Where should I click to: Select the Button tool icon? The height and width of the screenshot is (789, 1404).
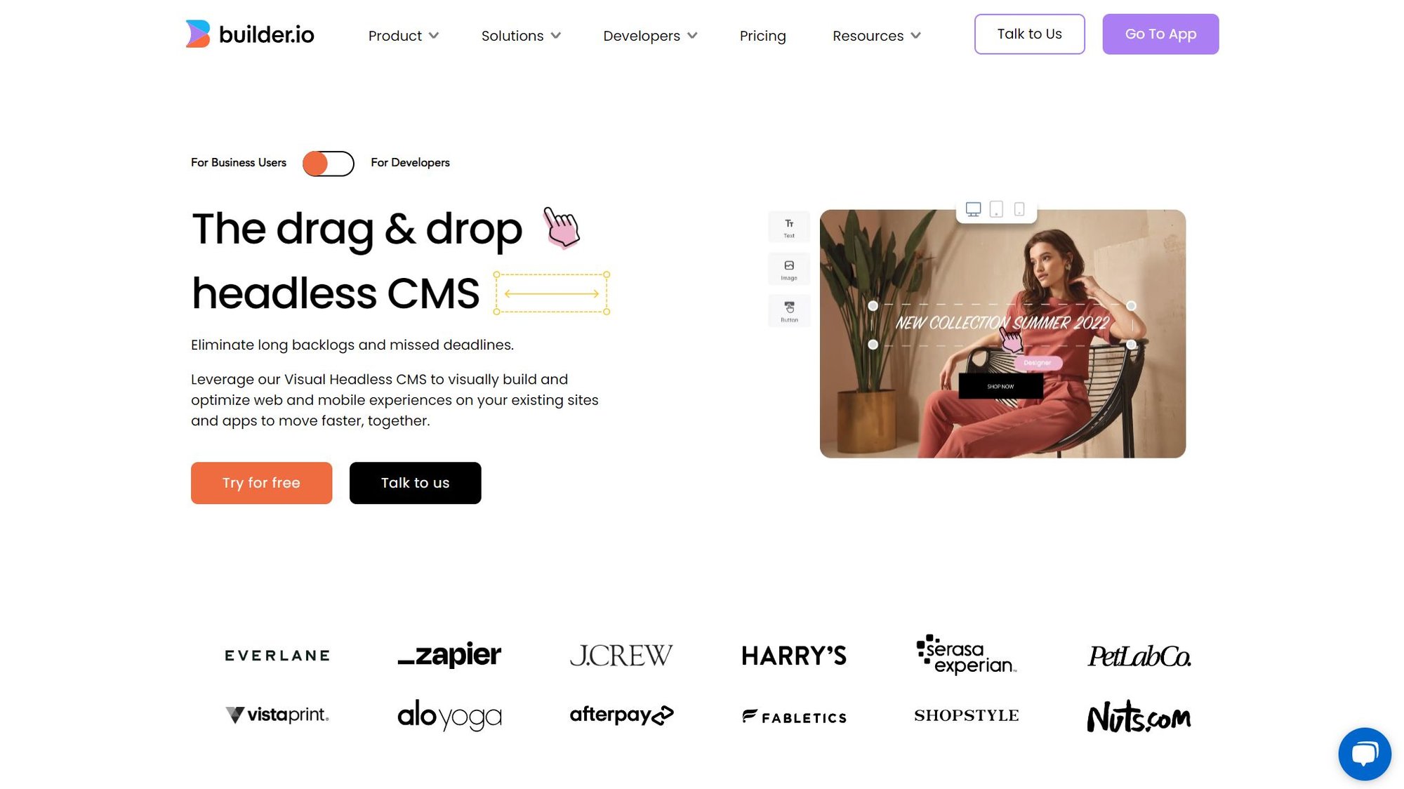point(789,311)
